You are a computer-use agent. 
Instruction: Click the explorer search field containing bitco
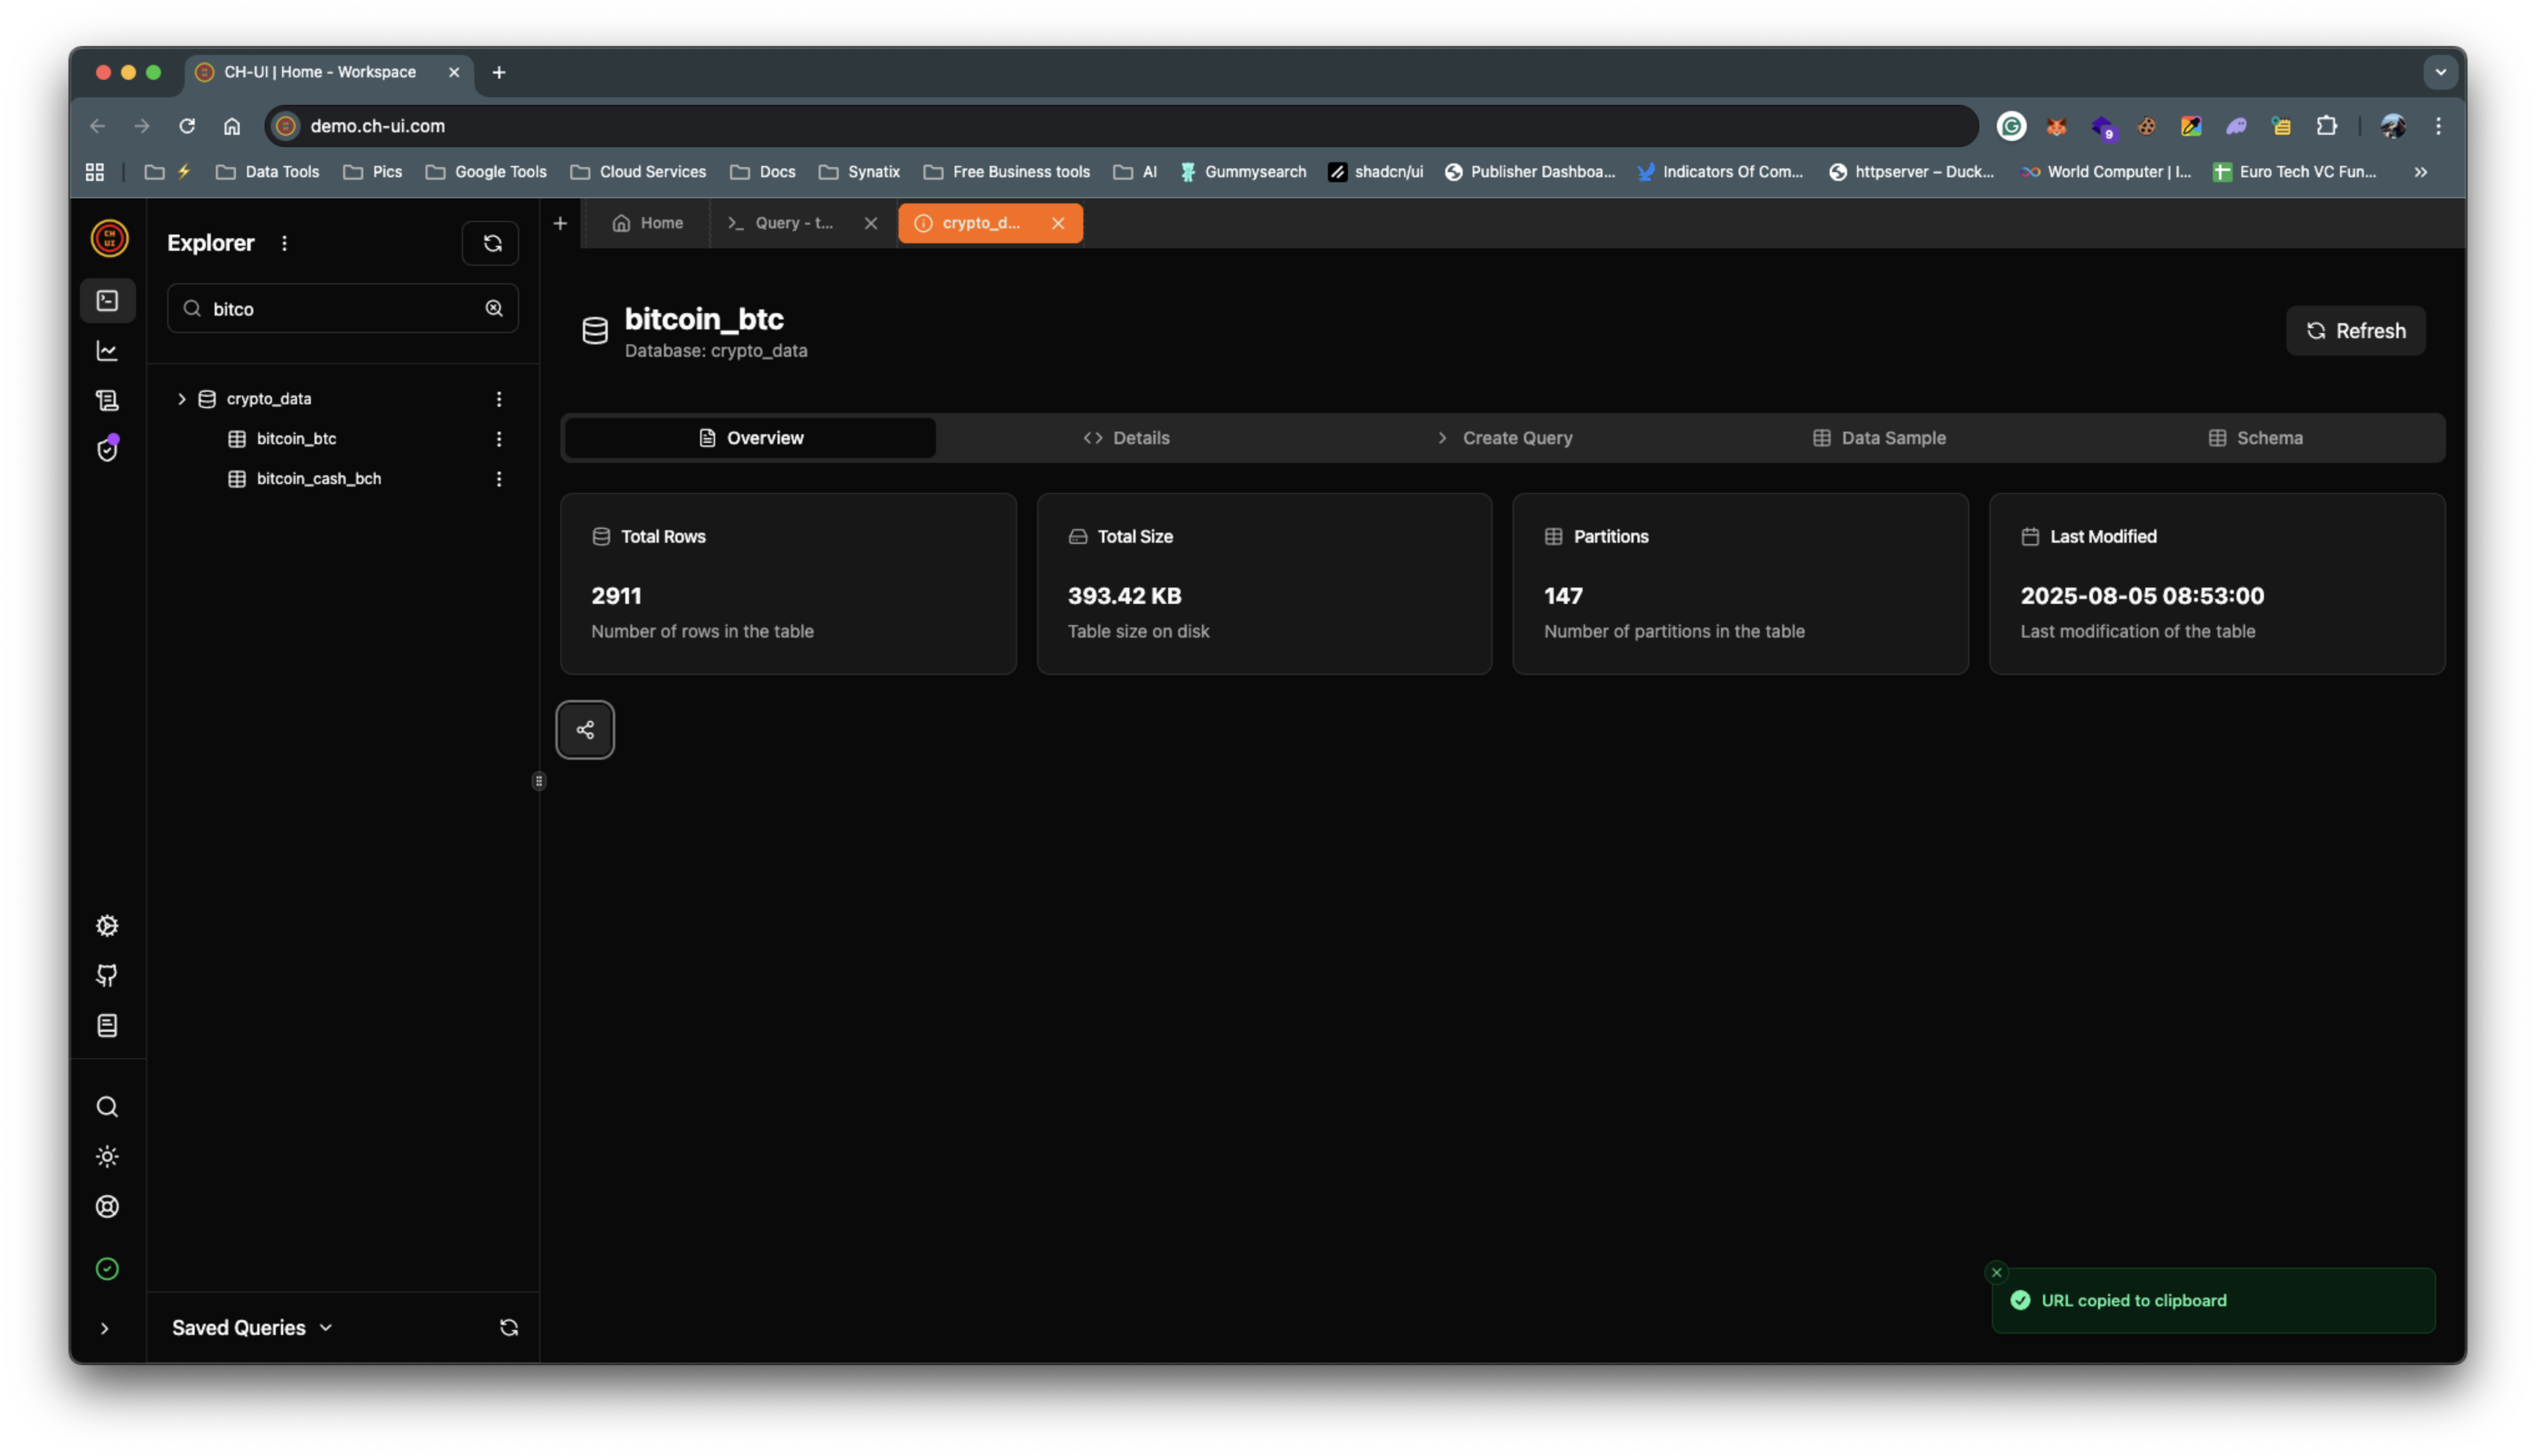tap(342, 308)
